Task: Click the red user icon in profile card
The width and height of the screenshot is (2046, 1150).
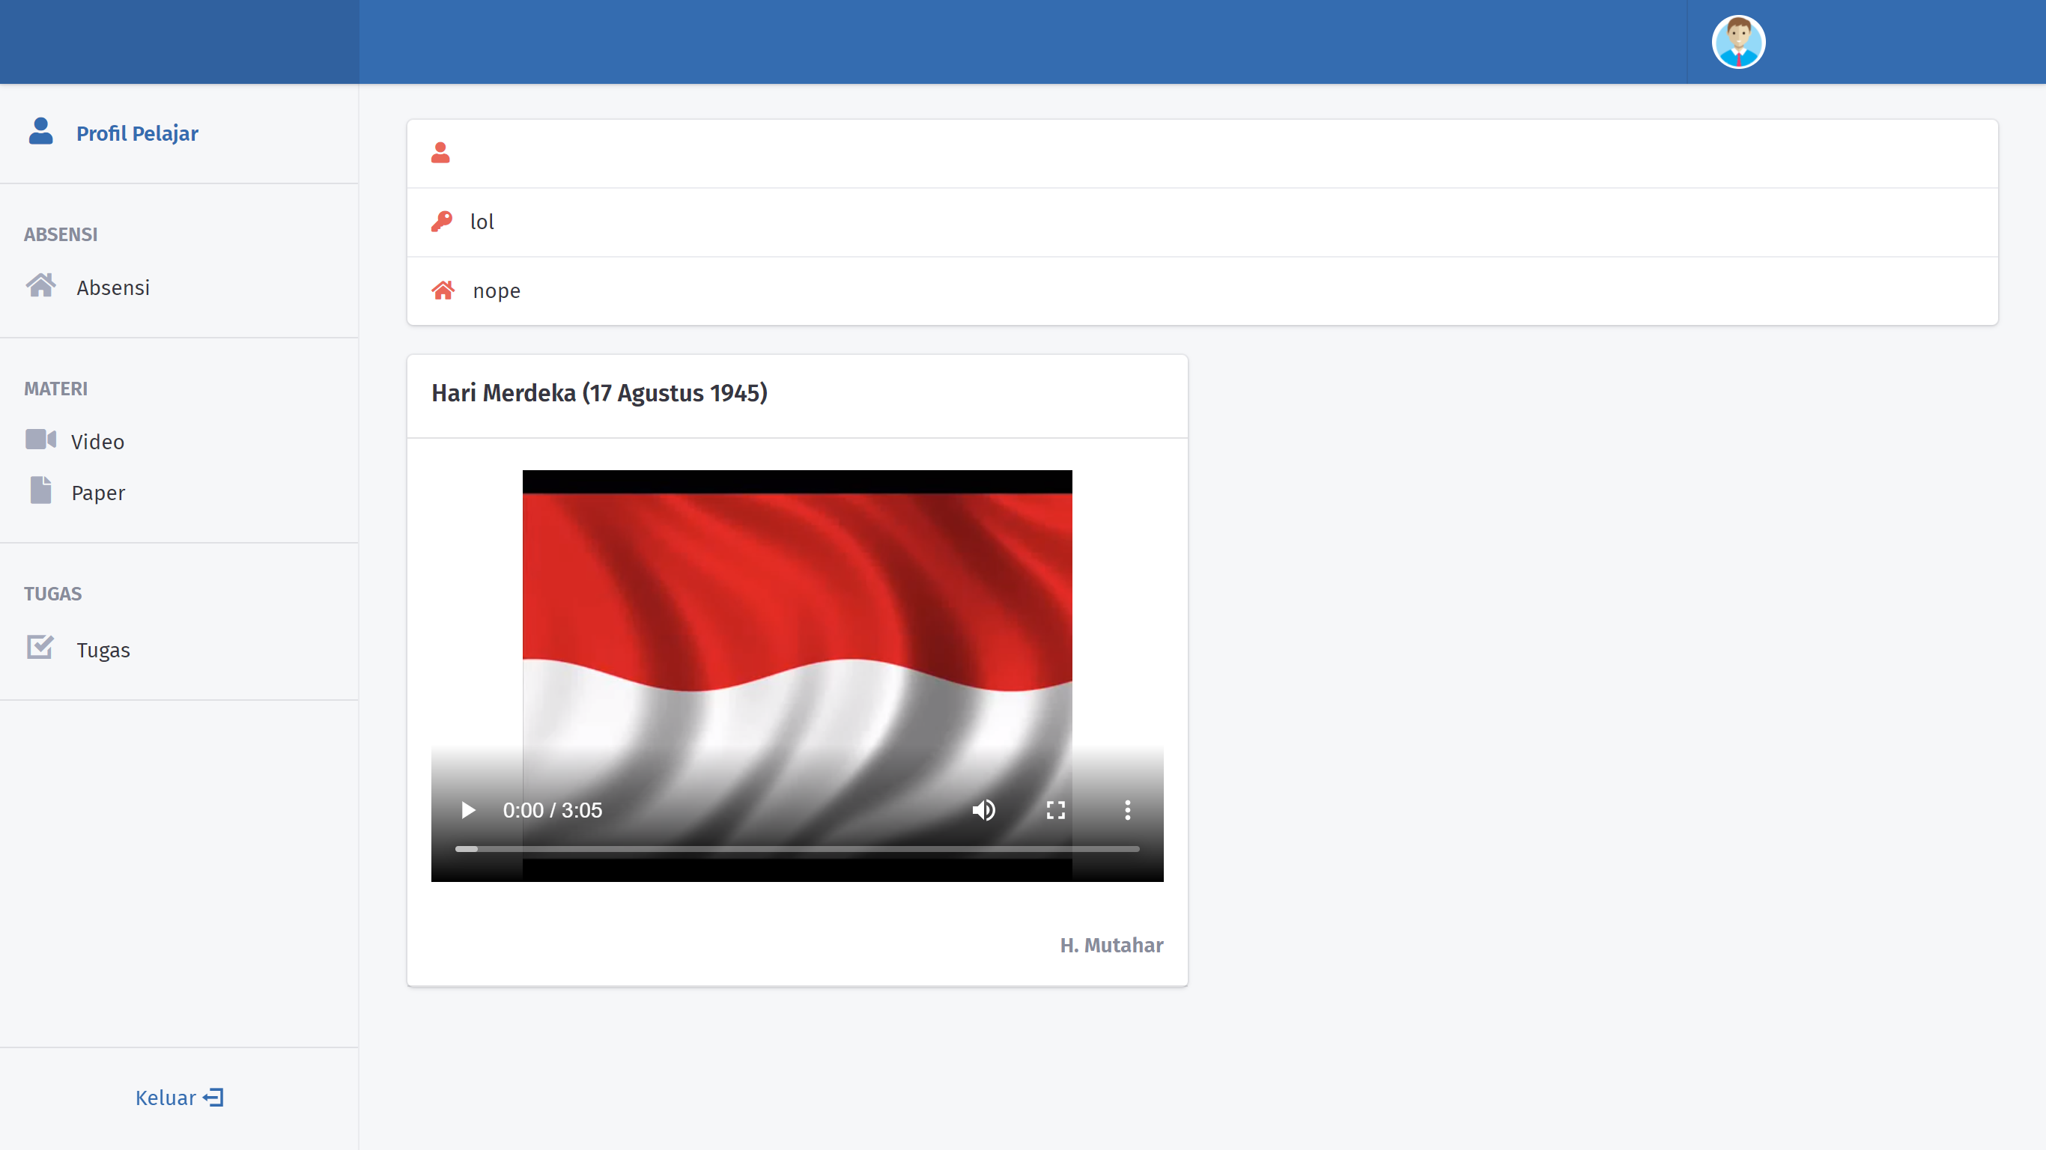Action: (x=441, y=153)
